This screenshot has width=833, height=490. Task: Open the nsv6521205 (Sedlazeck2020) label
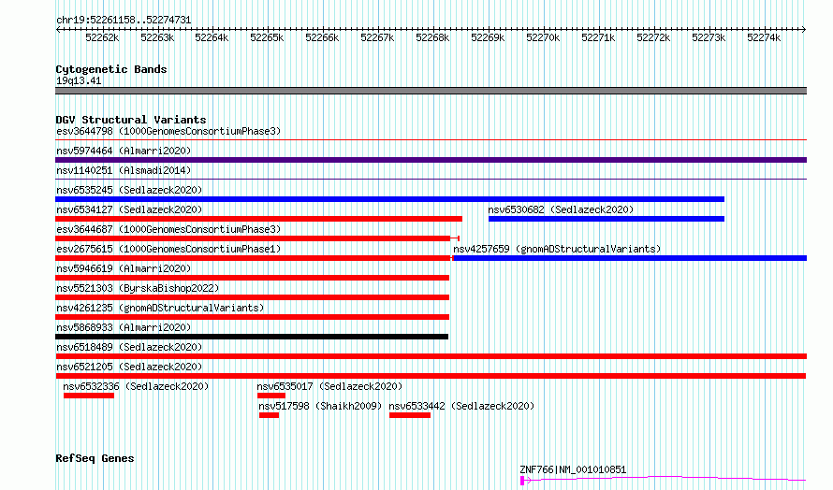[x=129, y=367]
